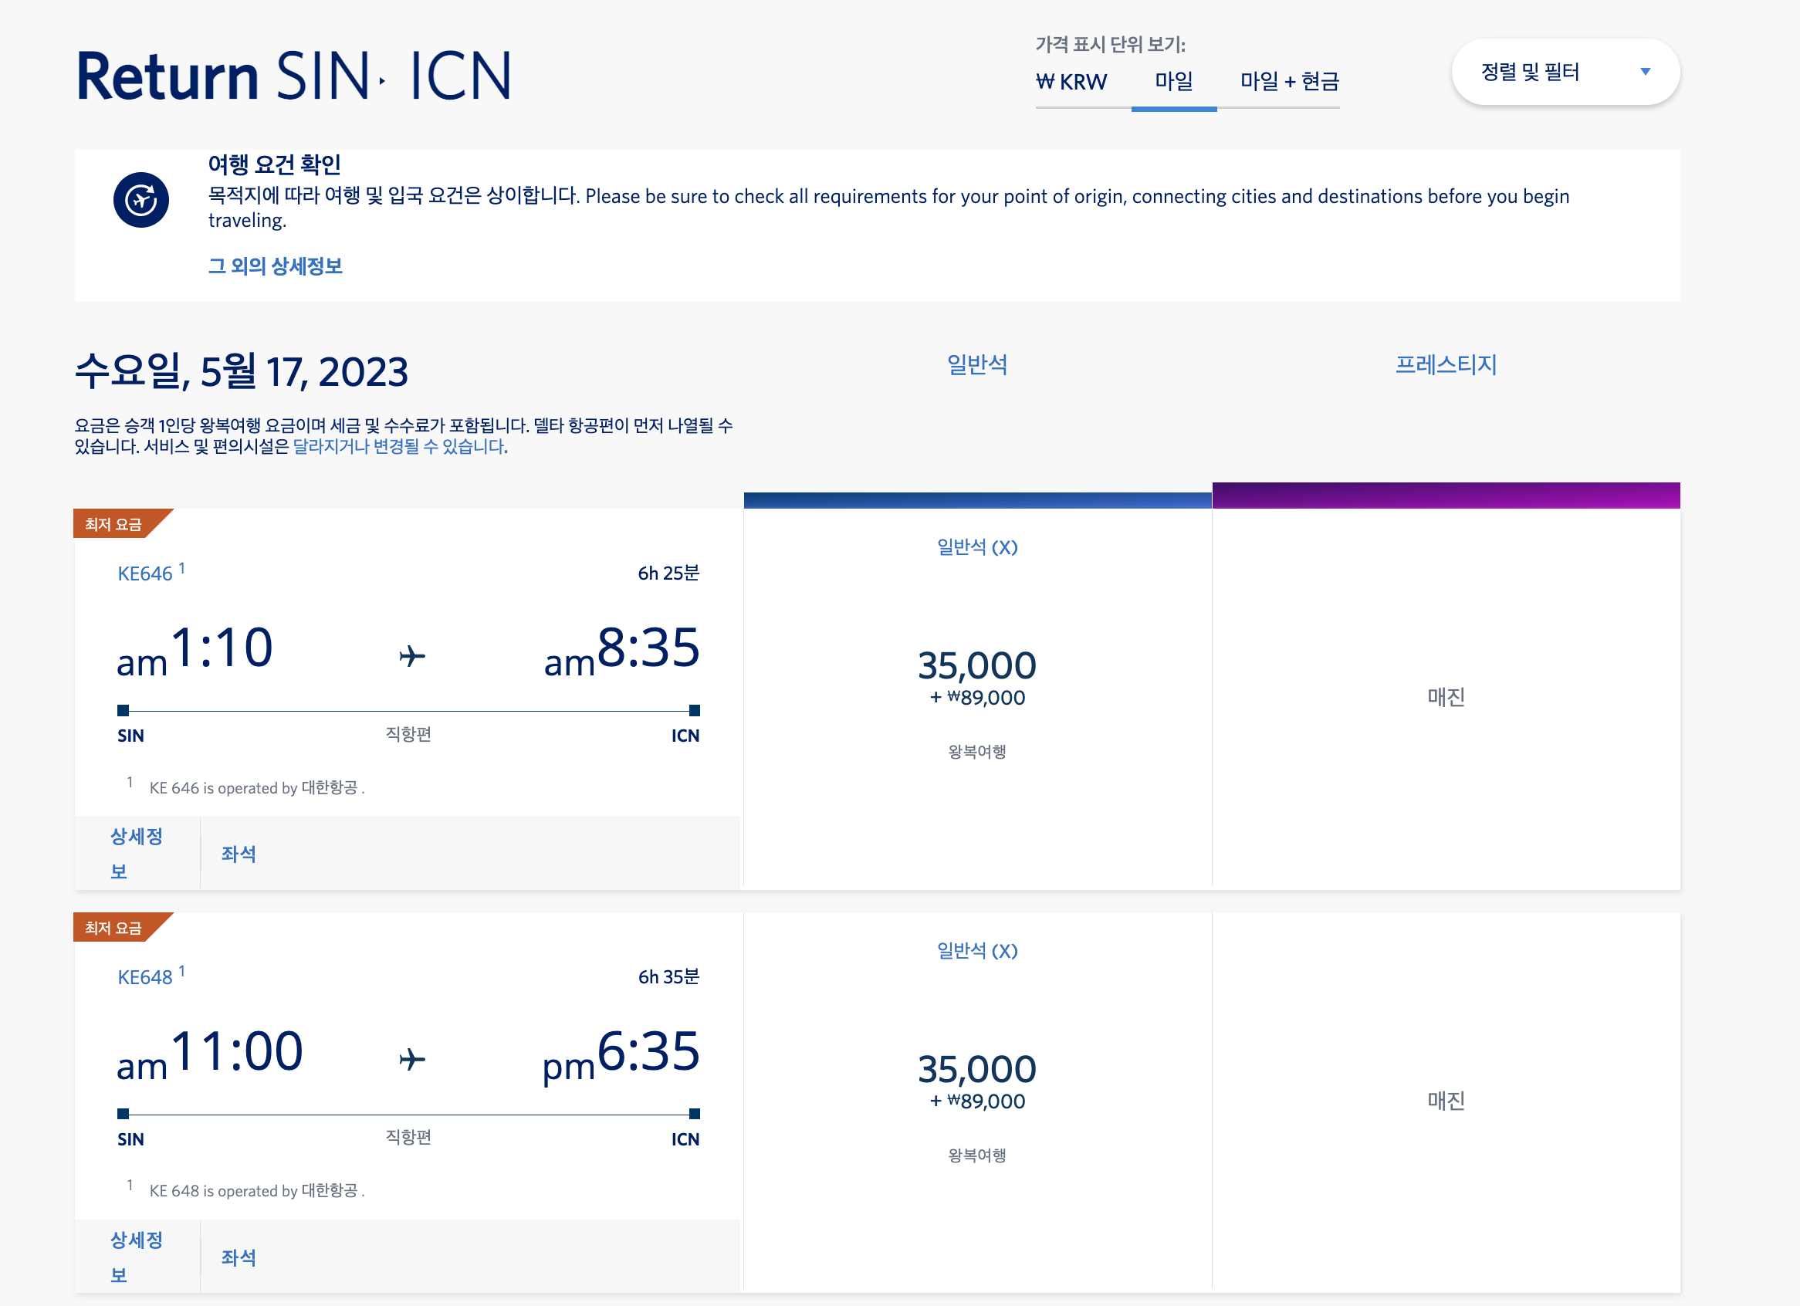Switch to the 마일 + 현금 price view
This screenshot has width=1800, height=1306.
[1289, 82]
